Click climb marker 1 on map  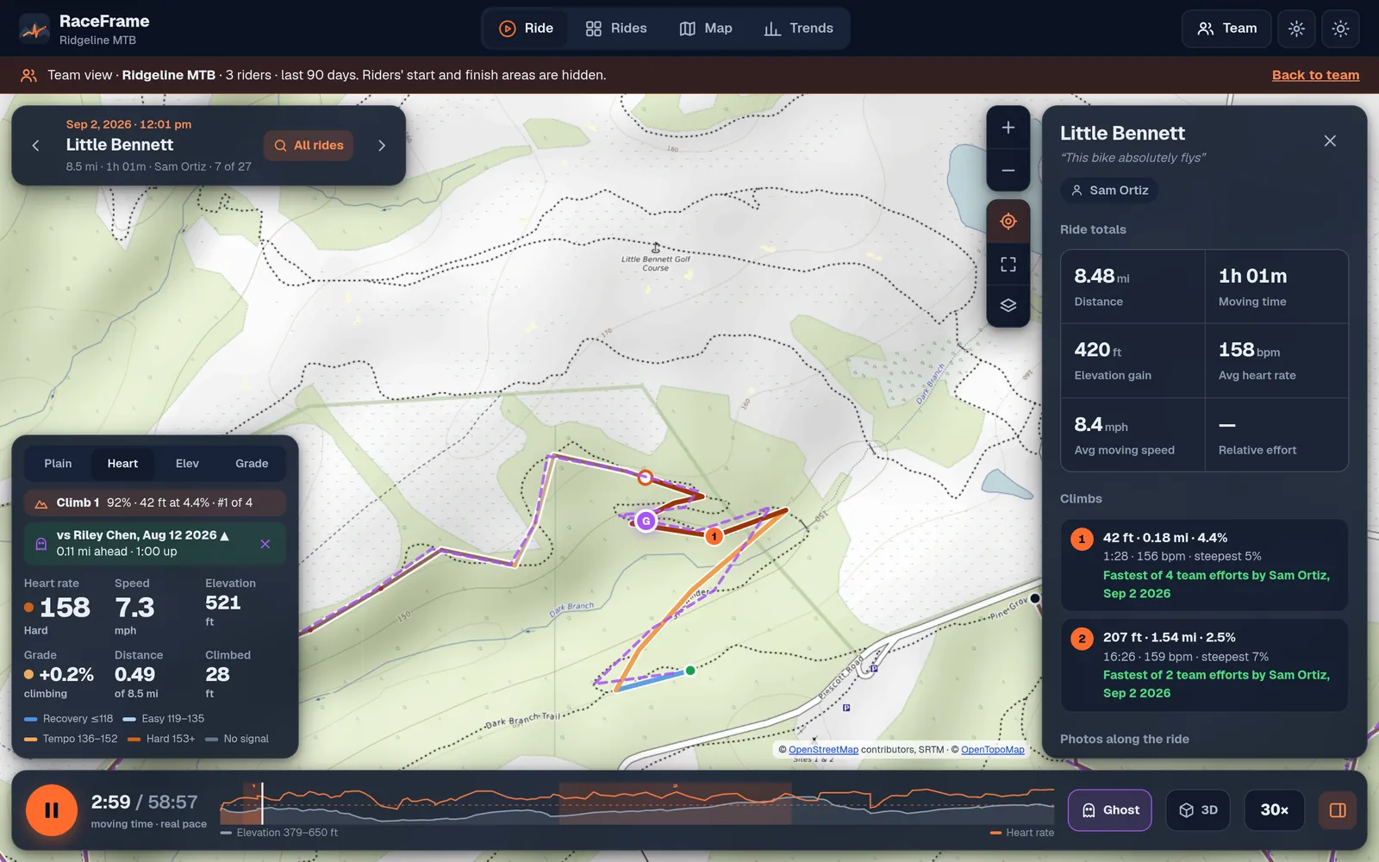point(714,536)
